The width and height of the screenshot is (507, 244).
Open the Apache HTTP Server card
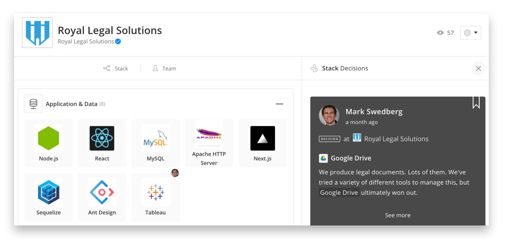click(209, 143)
